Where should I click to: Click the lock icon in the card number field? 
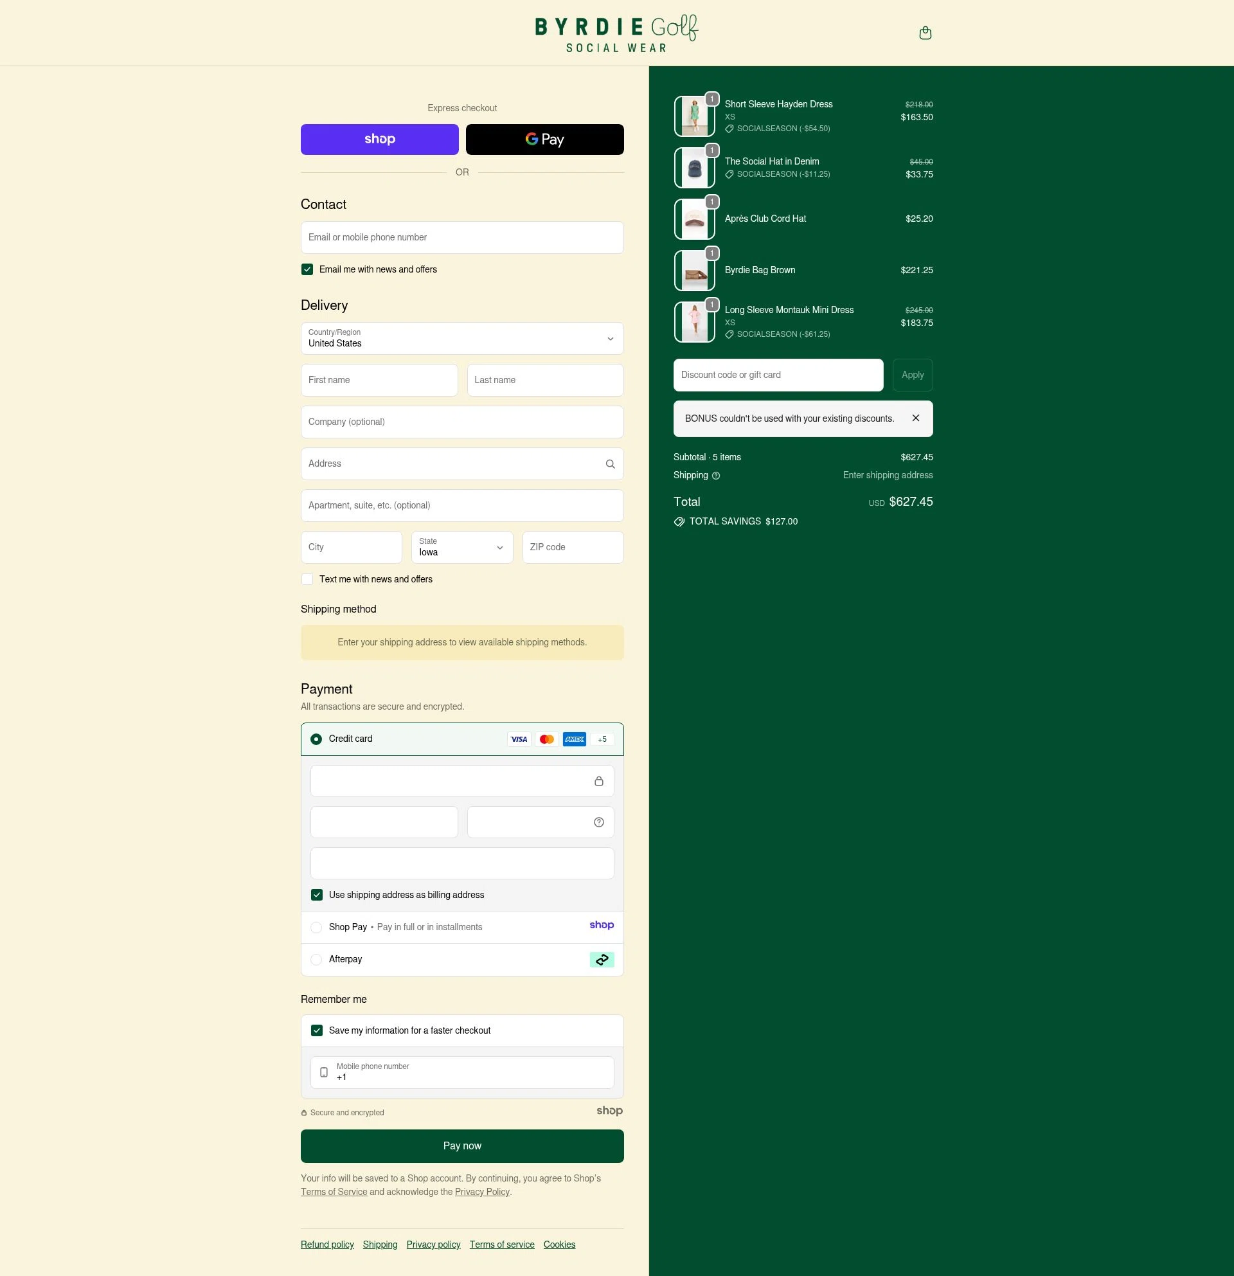598,780
